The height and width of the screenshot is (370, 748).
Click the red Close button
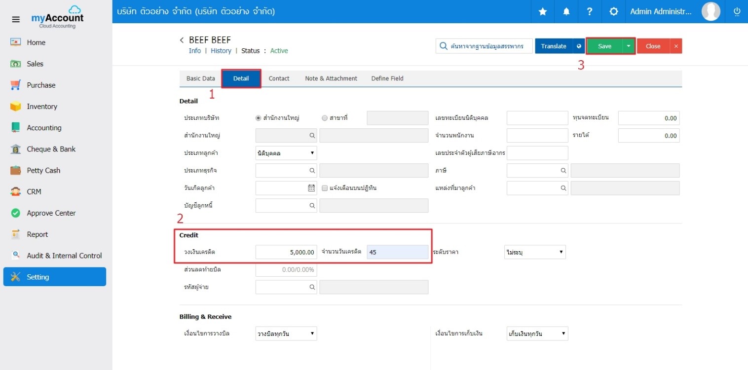[x=653, y=46]
